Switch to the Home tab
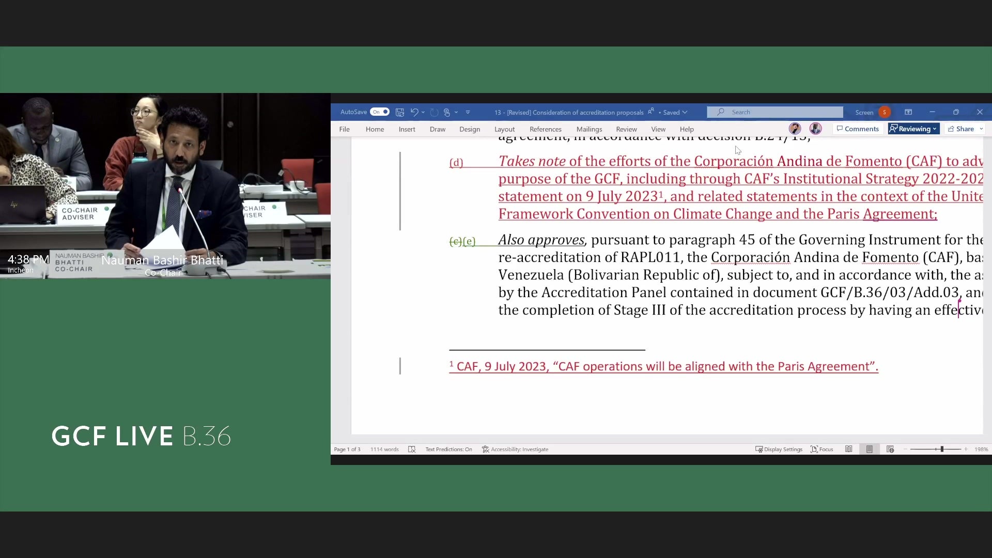Viewport: 992px width, 558px height. pos(375,129)
